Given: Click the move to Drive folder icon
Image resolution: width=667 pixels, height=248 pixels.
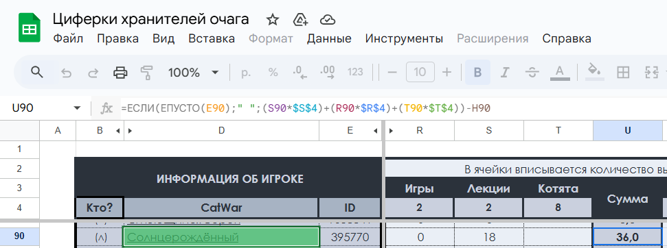Looking at the screenshot, I should (x=300, y=19).
